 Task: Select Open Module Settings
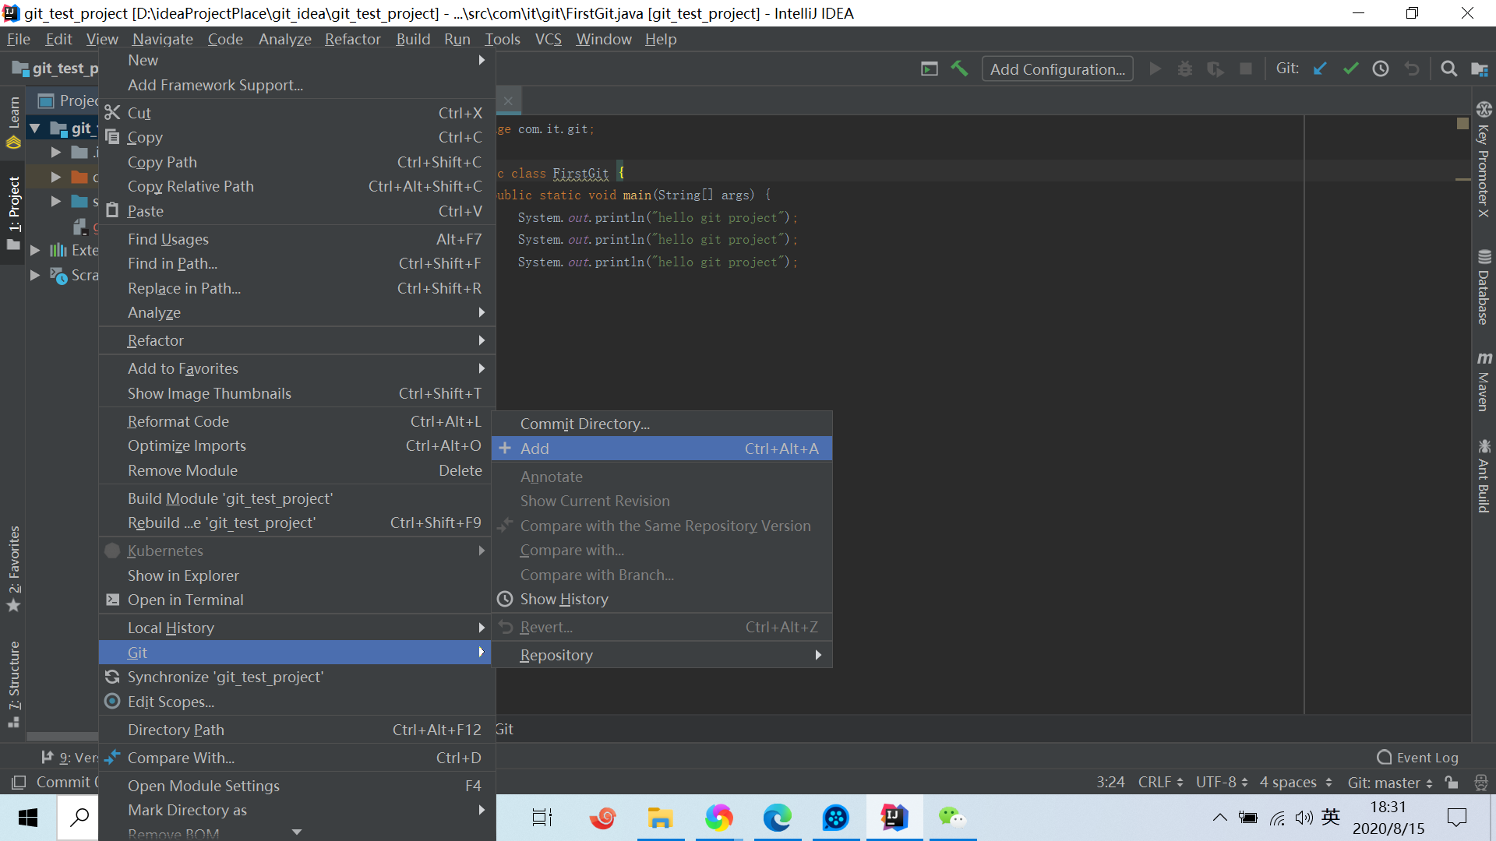[x=297, y=786]
